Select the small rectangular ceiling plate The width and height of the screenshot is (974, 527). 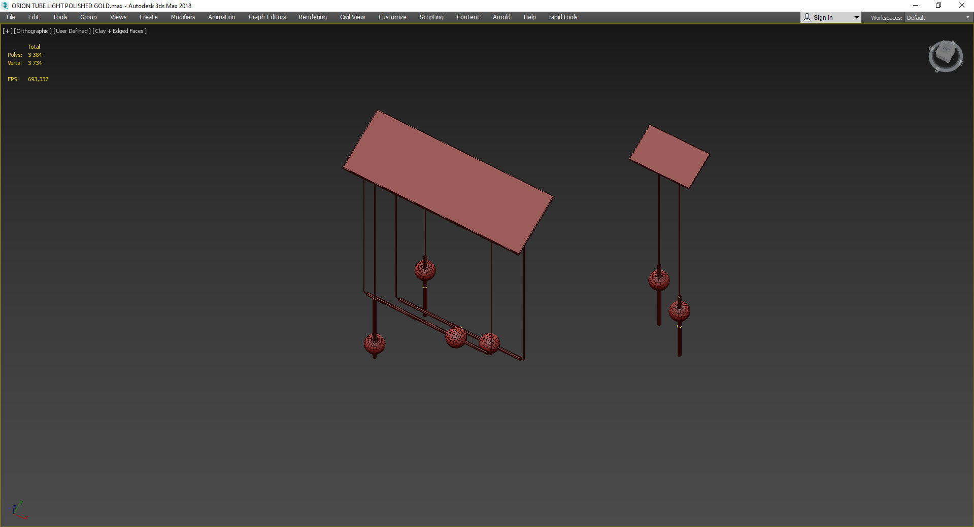point(669,157)
